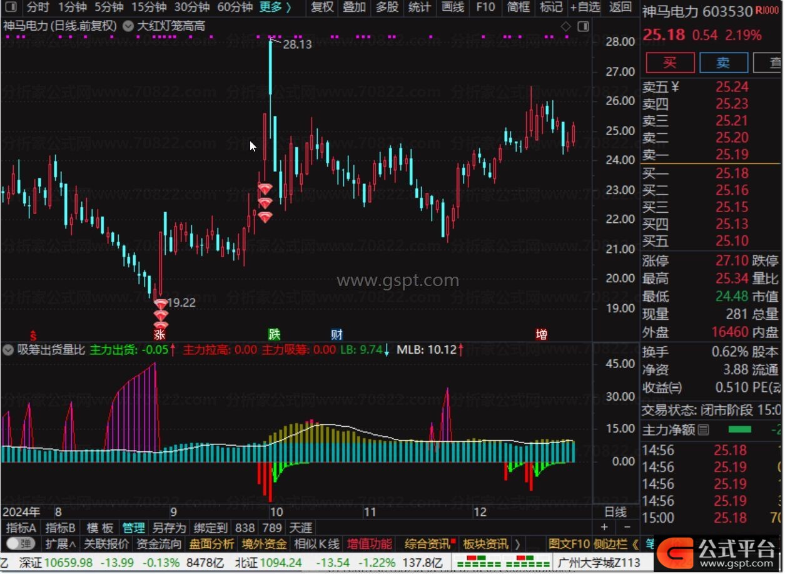
Task: Open the 吸筹出货量比 indicator dropdown circle
Action: click(8, 349)
